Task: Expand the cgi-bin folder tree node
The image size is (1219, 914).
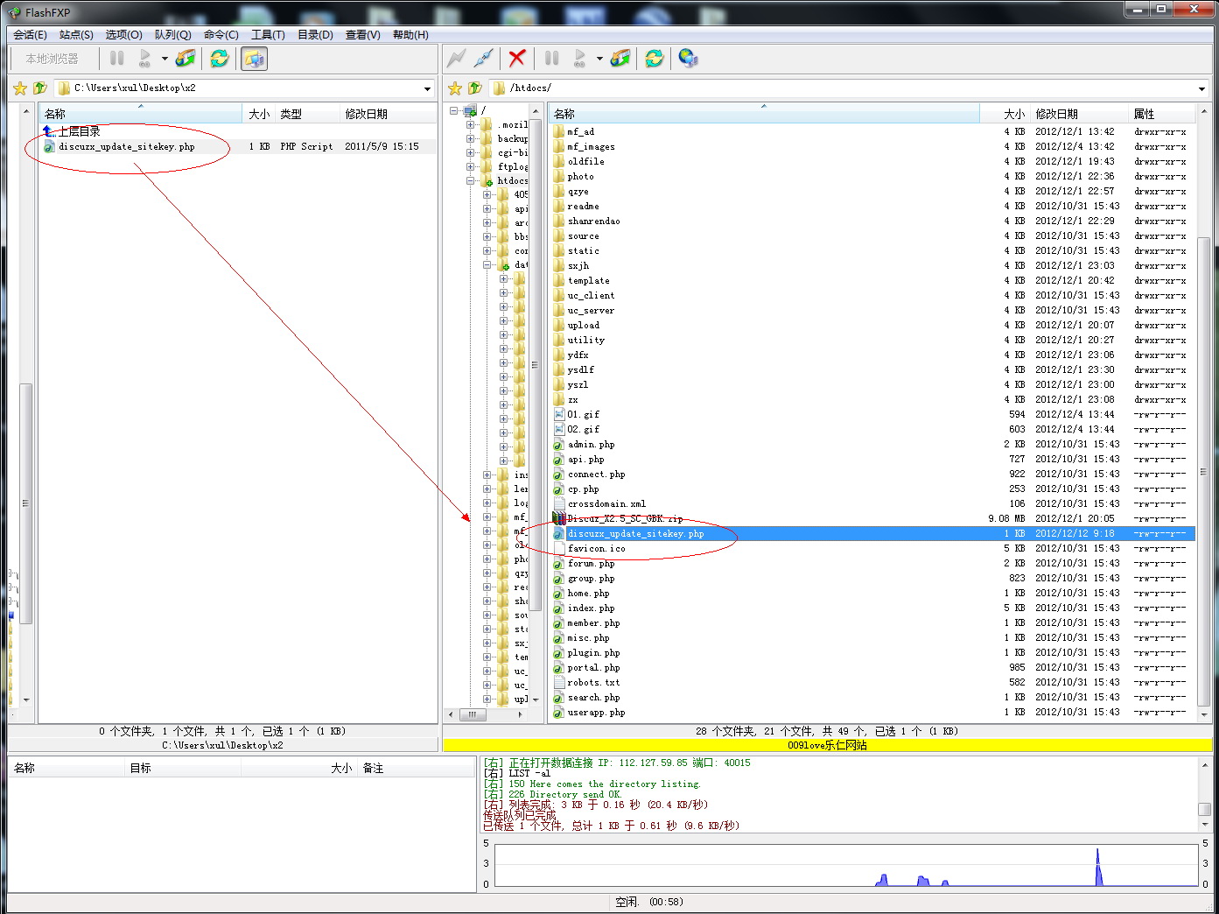Action: tap(470, 152)
